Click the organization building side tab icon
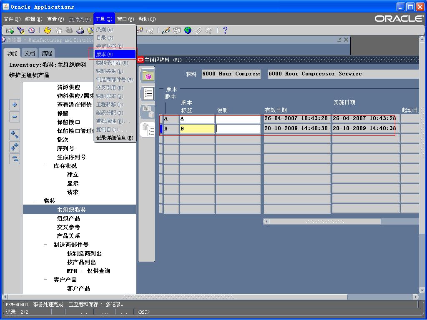The height and width of the screenshot is (320, 427). (148, 112)
